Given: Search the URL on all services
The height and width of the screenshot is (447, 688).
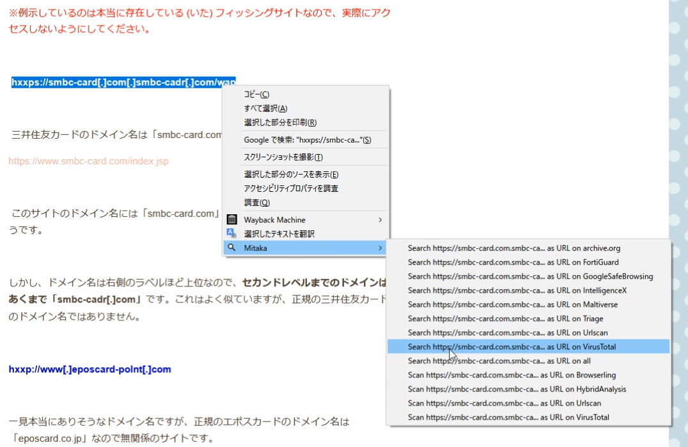Looking at the screenshot, I should tap(528, 361).
